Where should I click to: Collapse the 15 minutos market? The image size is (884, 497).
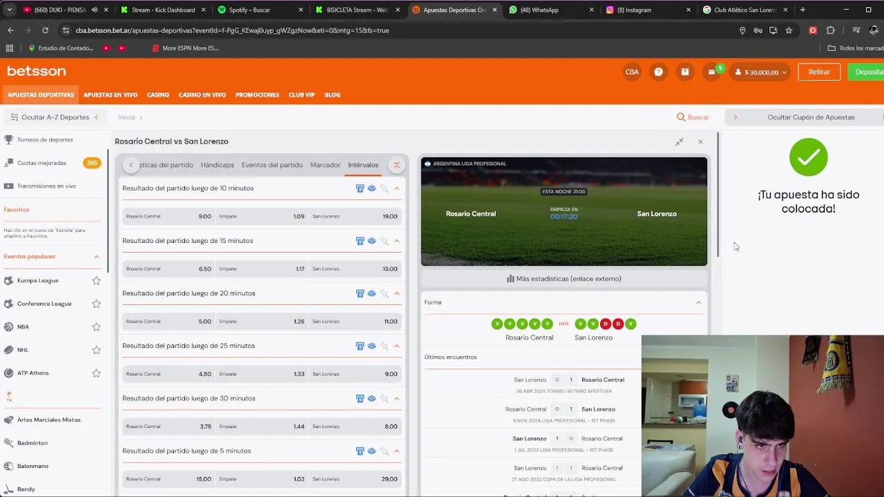pos(396,241)
